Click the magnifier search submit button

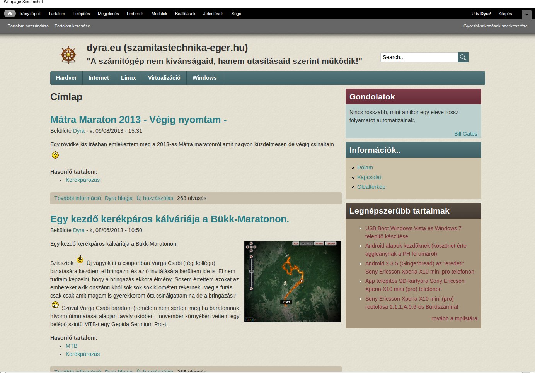click(463, 57)
